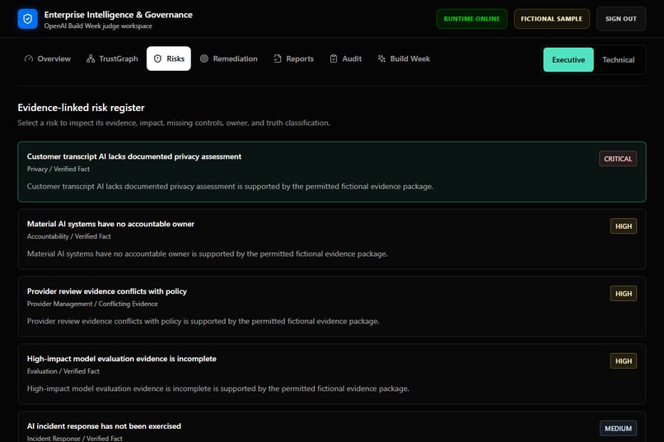Click 'Incident Response / Verified Fact' label
This screenshot has width=664, height=442.
click(x=74, y=438)
